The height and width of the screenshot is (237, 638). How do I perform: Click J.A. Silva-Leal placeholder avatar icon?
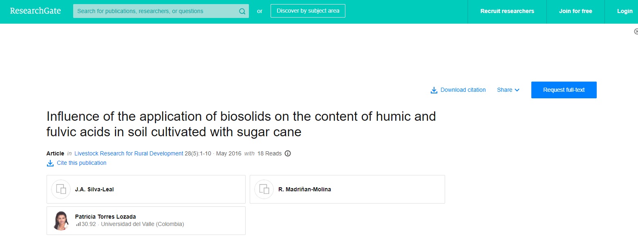coord(61,189)
